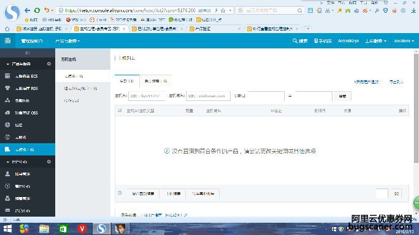
Task: Open the account management sidebar item
Action: coord(28,174)
